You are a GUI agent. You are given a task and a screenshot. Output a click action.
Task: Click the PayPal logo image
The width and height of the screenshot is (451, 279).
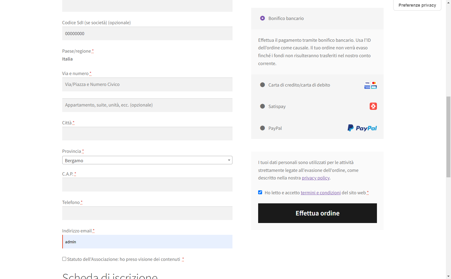(x=362, y=128)
